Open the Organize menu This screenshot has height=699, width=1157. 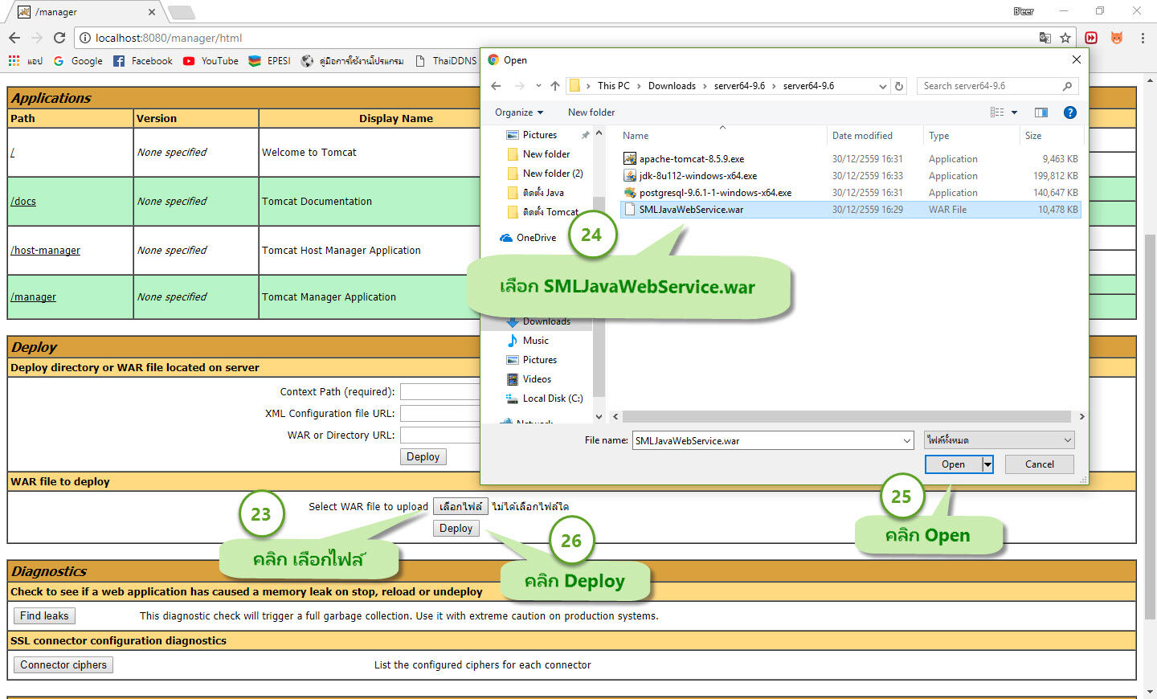[517, 112]
